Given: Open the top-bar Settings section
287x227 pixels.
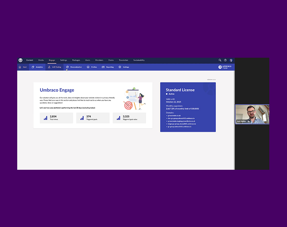Looking at the screenshot, I should pyautogui.click(x=64, y=60).
